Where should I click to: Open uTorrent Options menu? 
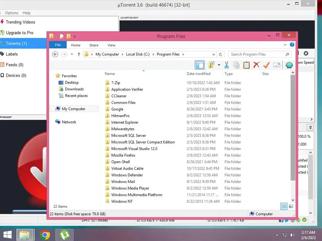click(12, 13)
